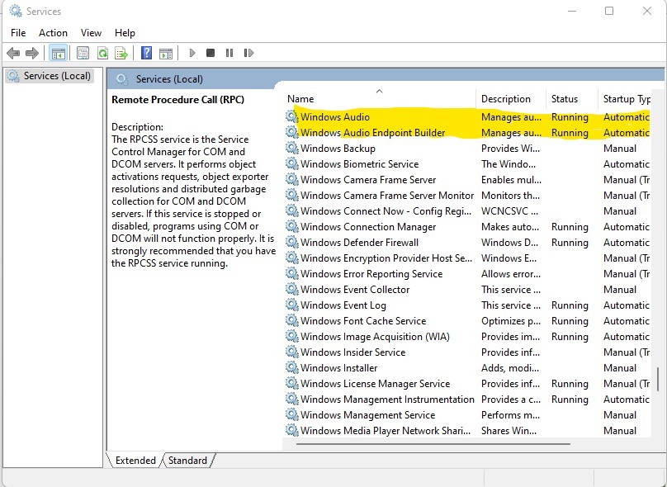Click 'WCNCSVC ...' description cell

[x=509, y=211]
